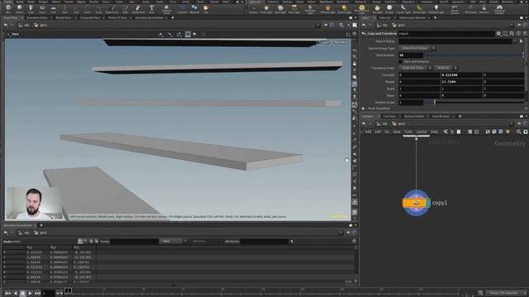Select the Tube shelf tool

pyautogui.click(x=31, y=9)
